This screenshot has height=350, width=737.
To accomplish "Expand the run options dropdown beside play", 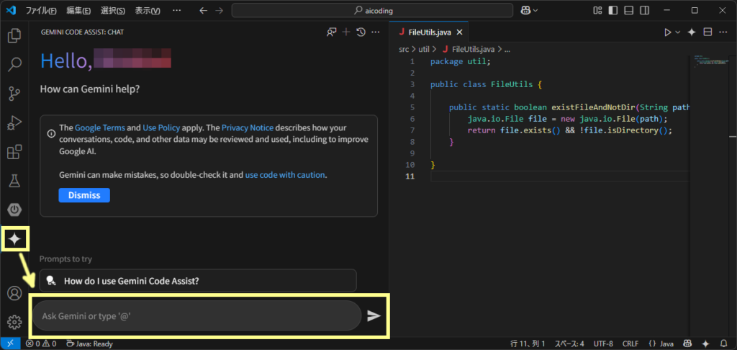I will click(678, 32).
